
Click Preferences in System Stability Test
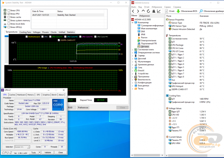click(83, 108)
